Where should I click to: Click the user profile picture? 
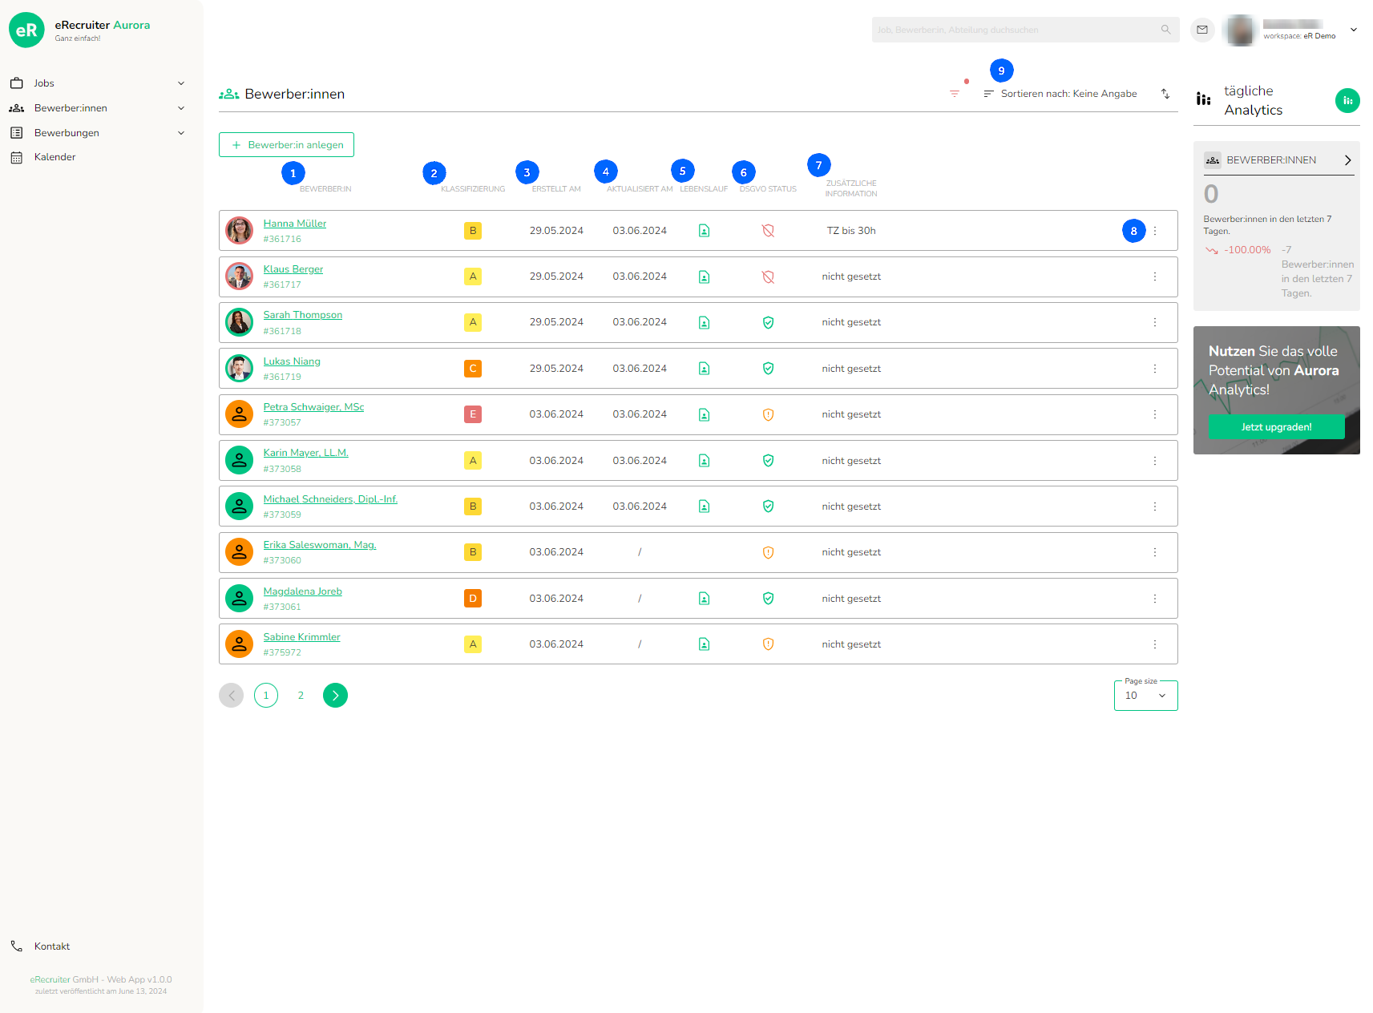[x=1240, y=30]
